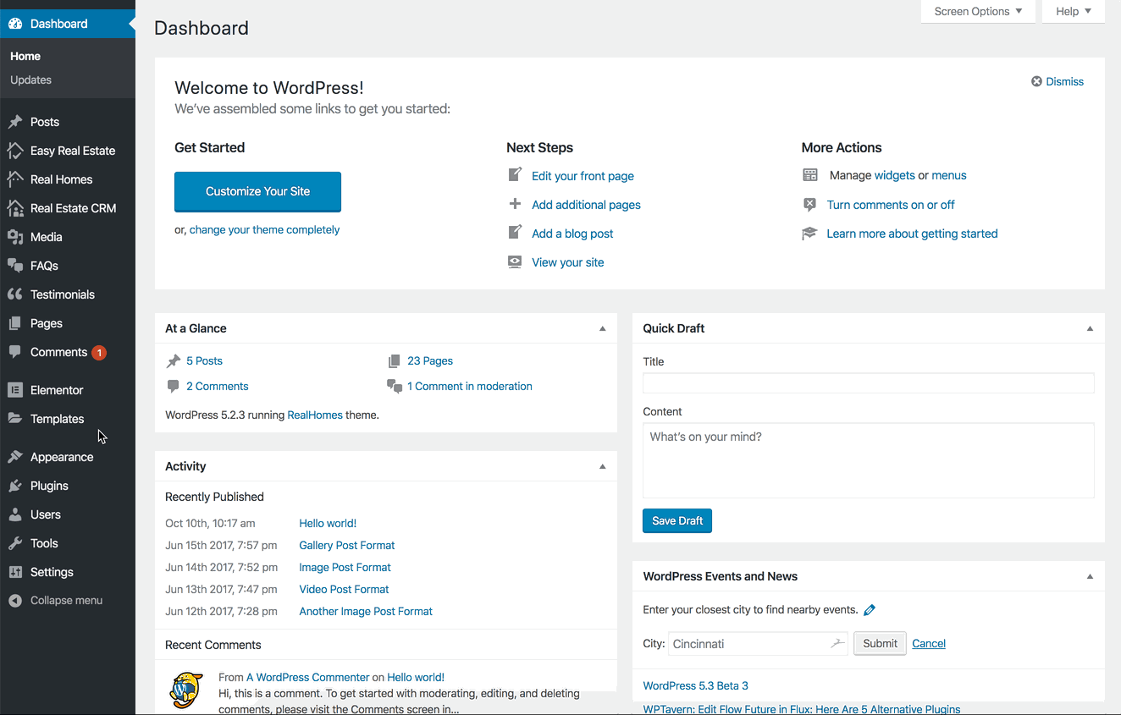Viewport: 1121px width, 715px height.
Task: Click the Easy Real Estate house icon
Action: click(x=15, y=151)
